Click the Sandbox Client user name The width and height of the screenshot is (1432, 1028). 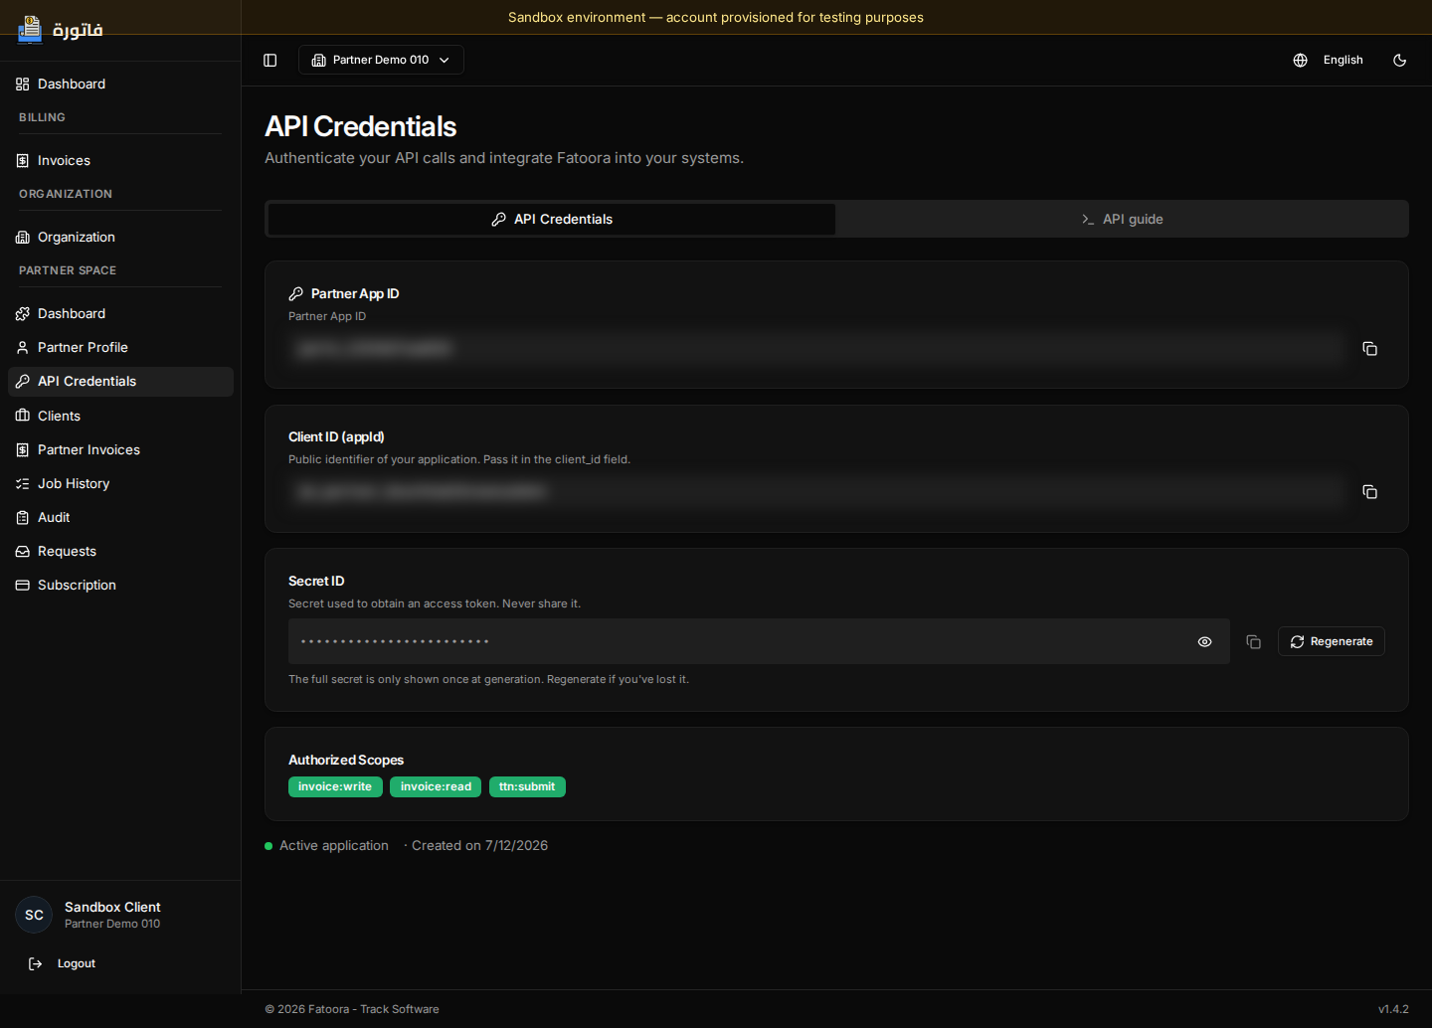pyautogui.click(x=112, y=907)
